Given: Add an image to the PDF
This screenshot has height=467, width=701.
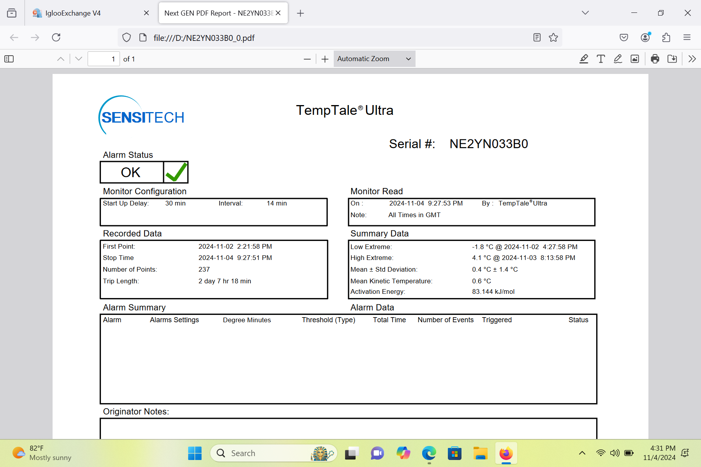Looking at the screenshot, I should coord(635,59).
